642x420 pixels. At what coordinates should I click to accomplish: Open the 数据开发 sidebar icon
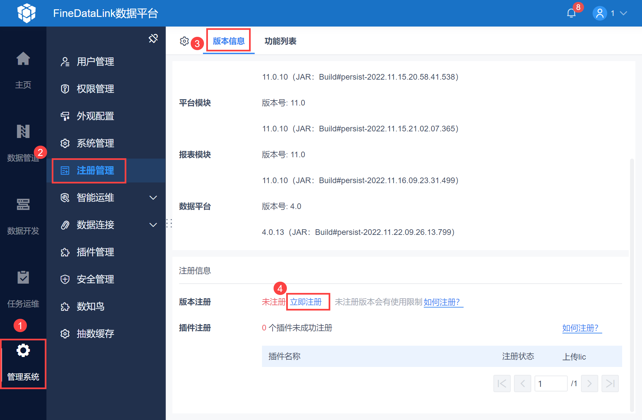[23, 204]
